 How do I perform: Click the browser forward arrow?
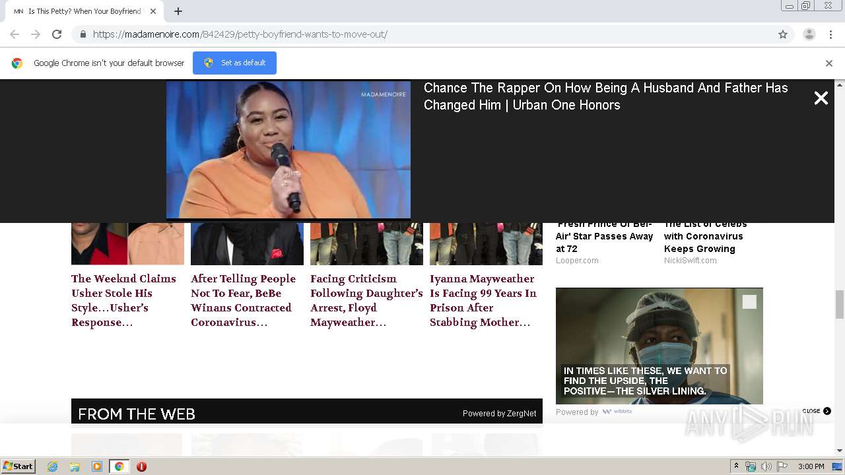tap(36, 34)
